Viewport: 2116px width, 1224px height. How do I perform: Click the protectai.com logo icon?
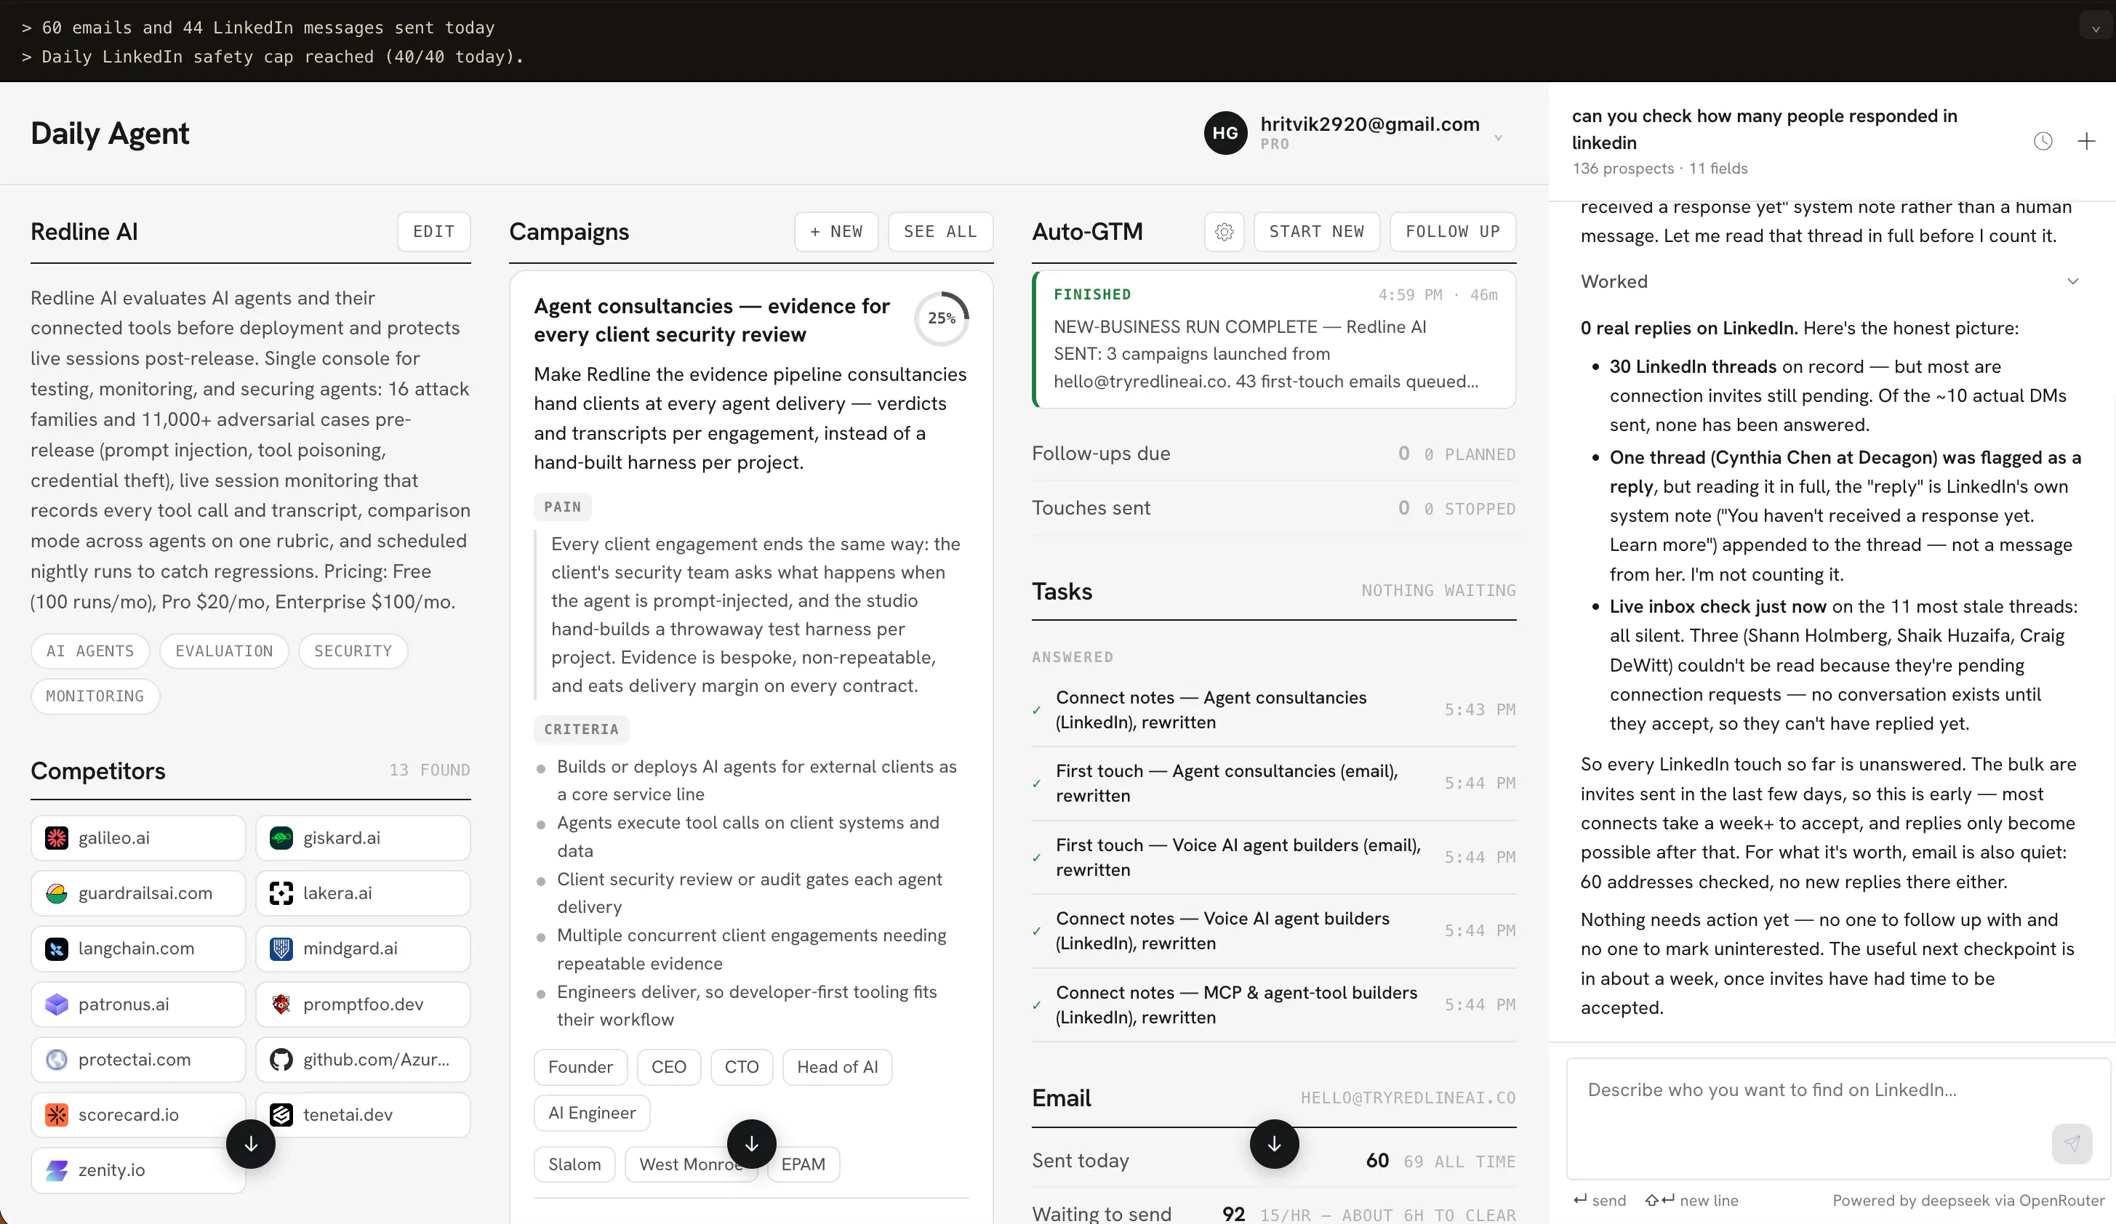[x=56, y=1060]
